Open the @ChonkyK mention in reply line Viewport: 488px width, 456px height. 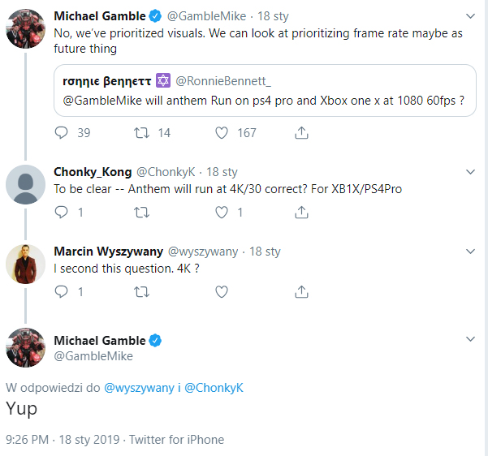[214, 388]
